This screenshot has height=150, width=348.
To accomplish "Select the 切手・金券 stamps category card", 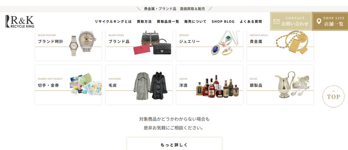I will [68, 85].
